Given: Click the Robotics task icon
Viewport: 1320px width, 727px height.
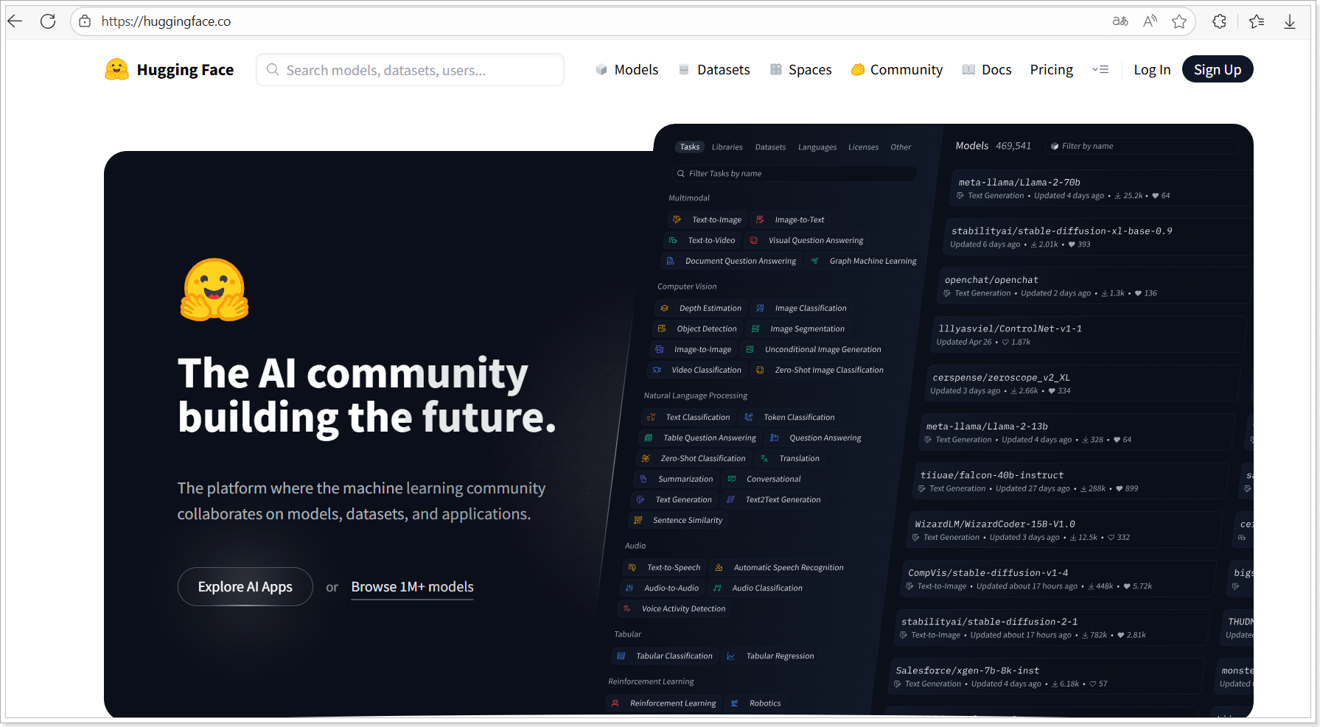Looking at the screenshot, I should click(734, 703).
